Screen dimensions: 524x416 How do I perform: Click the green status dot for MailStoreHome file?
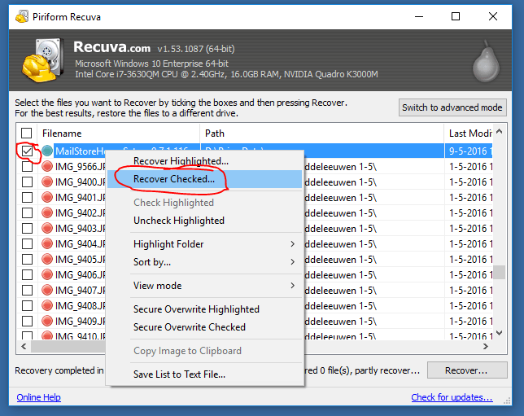(x=47, y=151)
